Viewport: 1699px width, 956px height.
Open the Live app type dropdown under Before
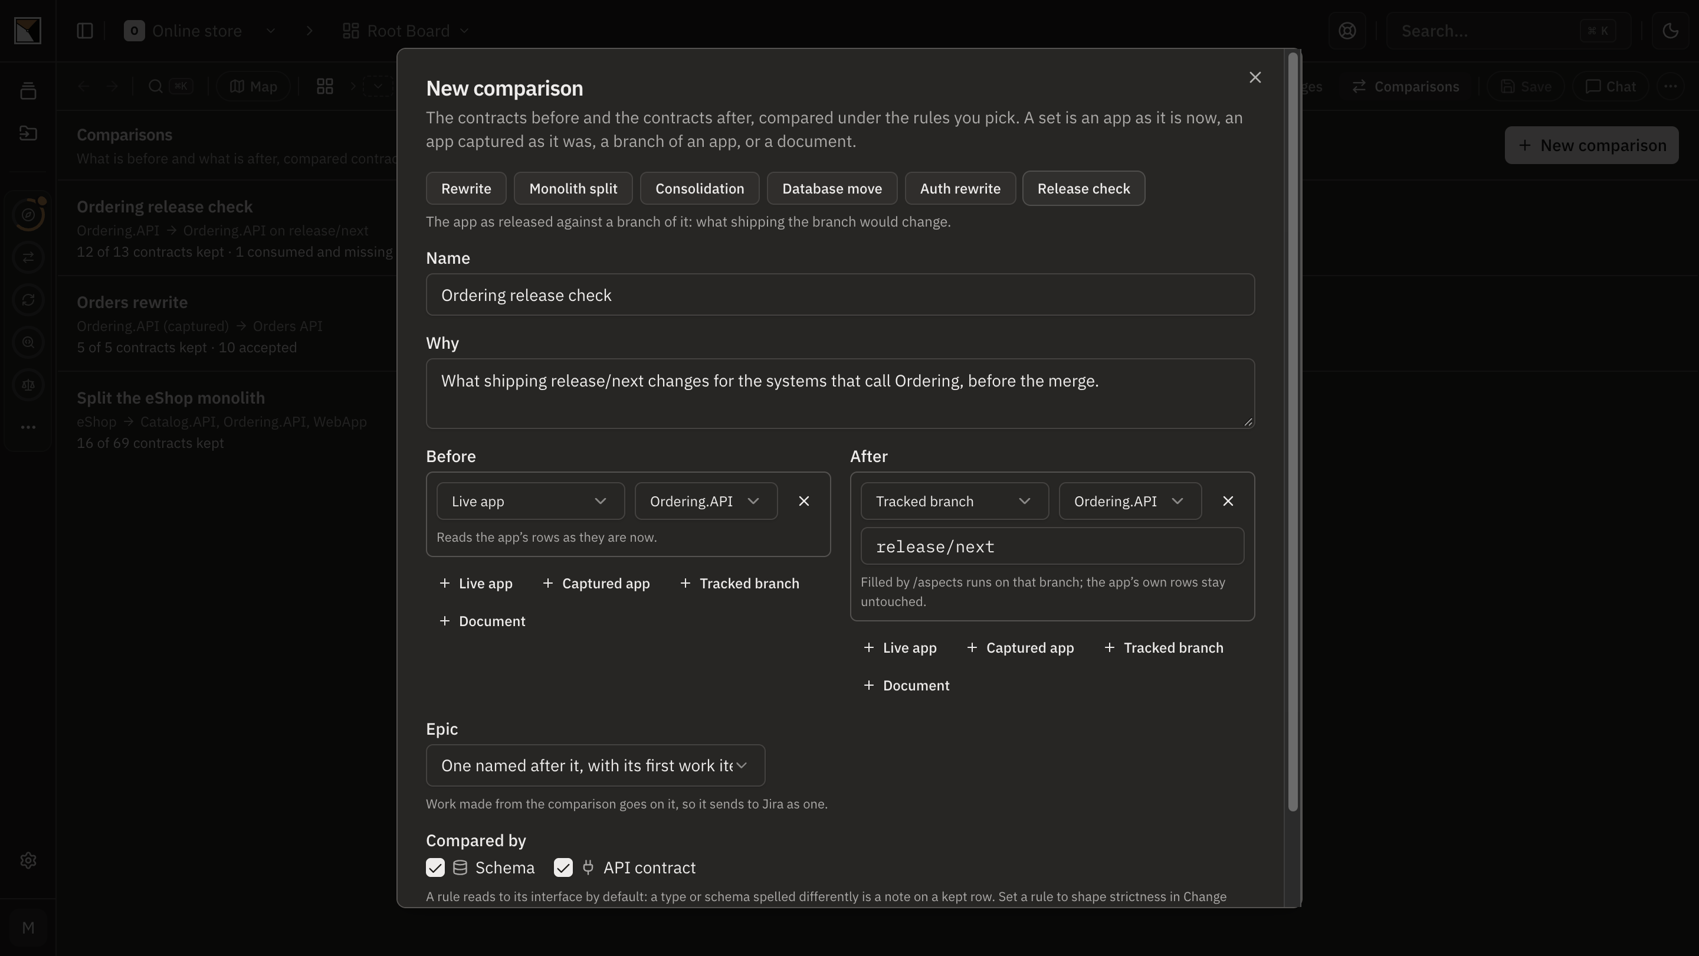(x=530, y=502)
